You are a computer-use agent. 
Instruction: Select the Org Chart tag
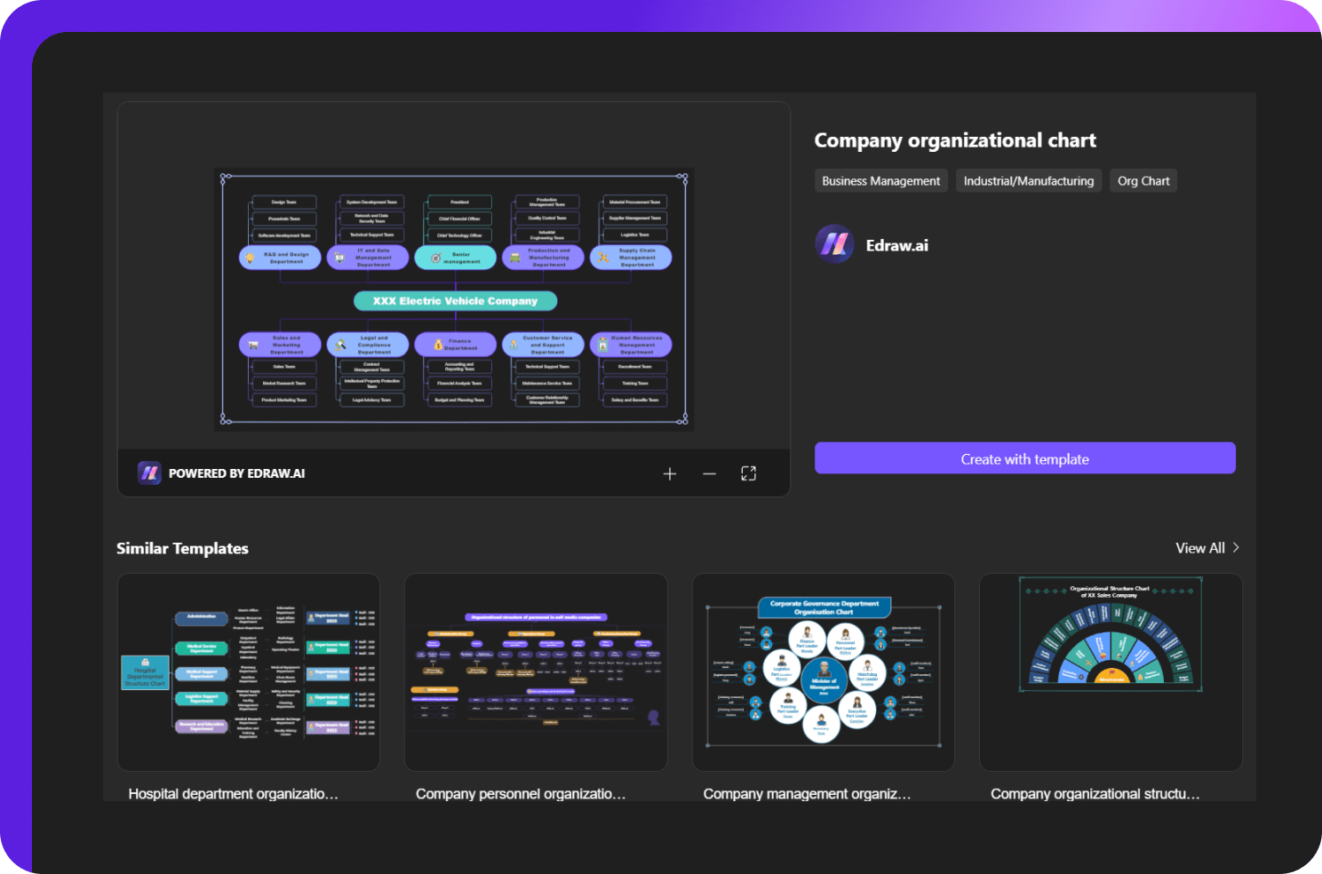pyautogui.click(x=1143, y=180)
